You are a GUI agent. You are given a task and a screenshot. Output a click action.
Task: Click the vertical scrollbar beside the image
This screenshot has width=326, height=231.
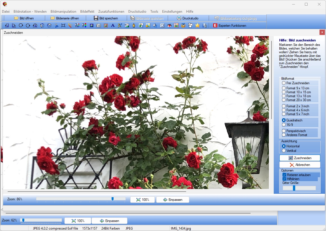point(271,80)
